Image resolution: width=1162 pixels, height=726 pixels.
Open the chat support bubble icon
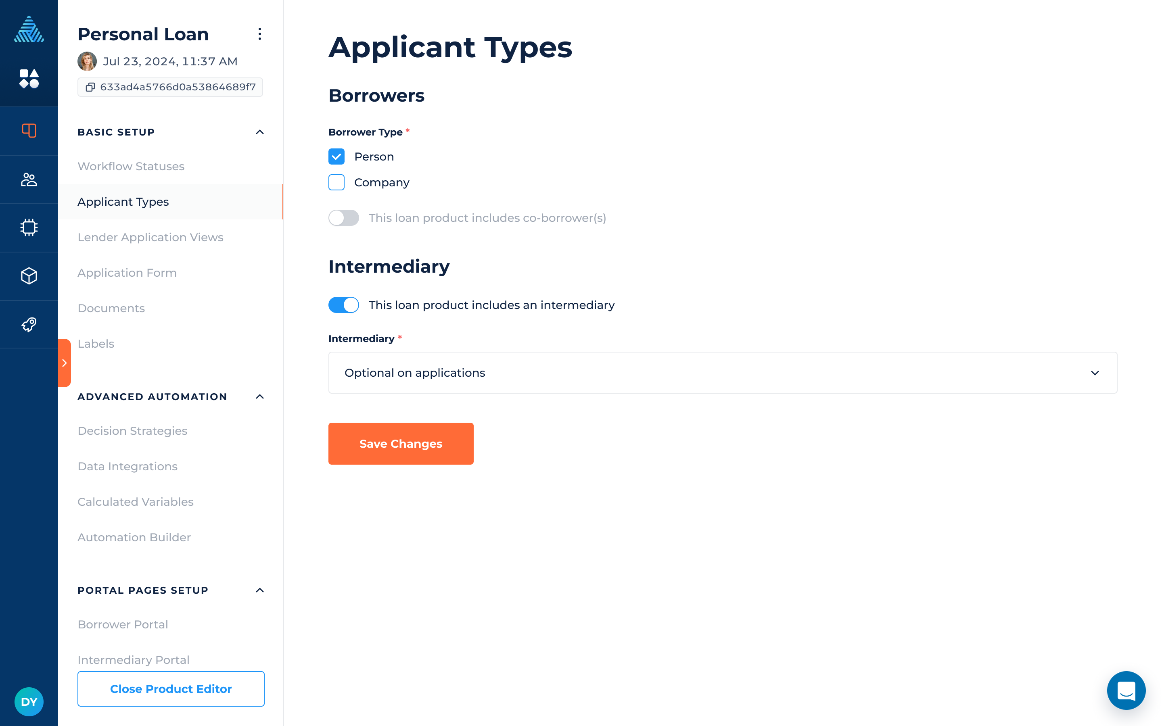click(1126, 690)
